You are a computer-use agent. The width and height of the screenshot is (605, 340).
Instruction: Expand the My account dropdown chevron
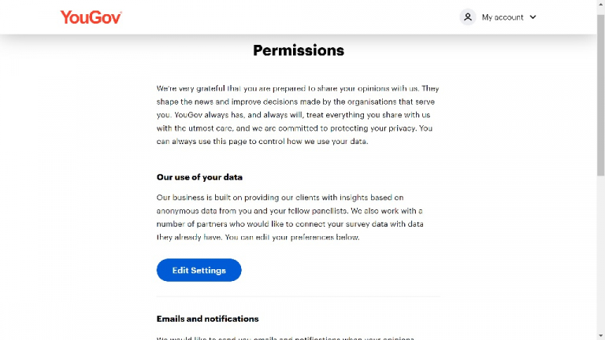point(533,17)
